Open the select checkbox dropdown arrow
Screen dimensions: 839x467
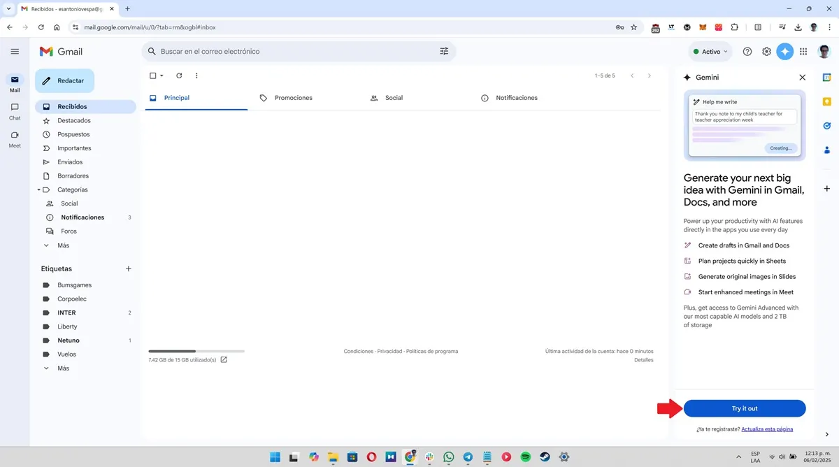(162, 76)
